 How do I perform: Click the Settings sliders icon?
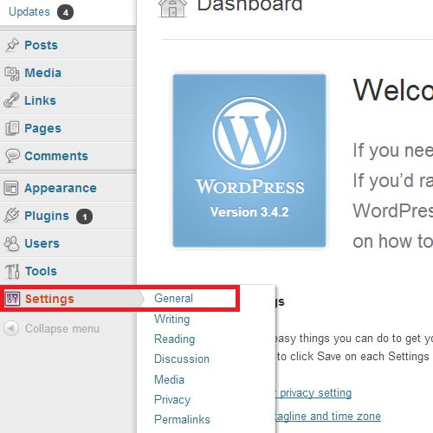[12, 299]
